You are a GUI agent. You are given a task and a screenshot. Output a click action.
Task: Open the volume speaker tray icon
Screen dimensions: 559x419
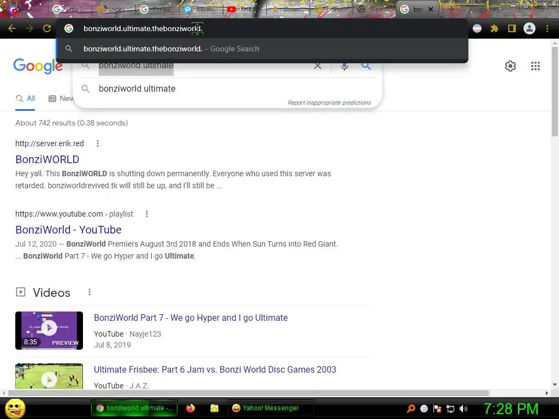pyautogui.click(x=463, y=409)
